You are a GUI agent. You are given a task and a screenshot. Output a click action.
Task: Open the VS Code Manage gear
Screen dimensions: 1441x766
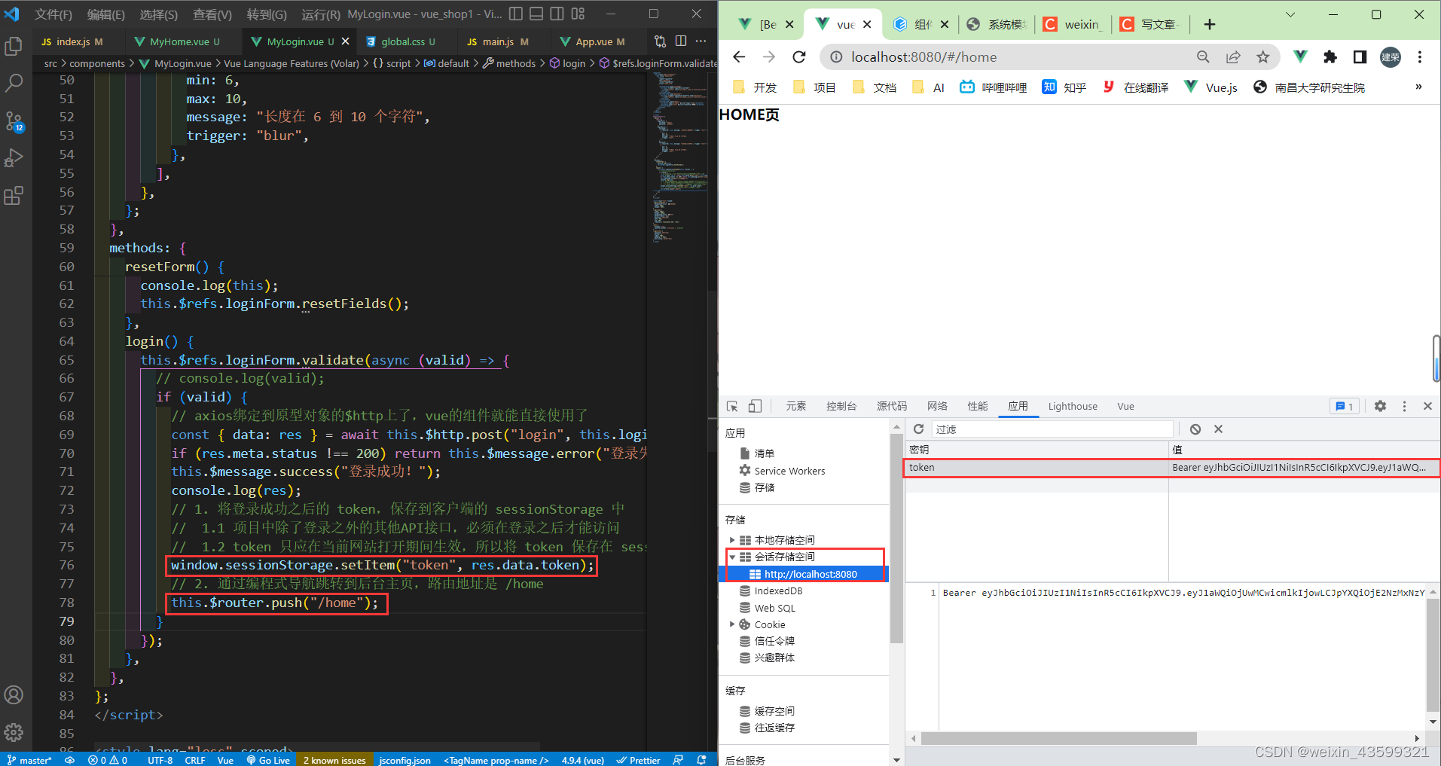pyautogui.click(x=14, y=732)
